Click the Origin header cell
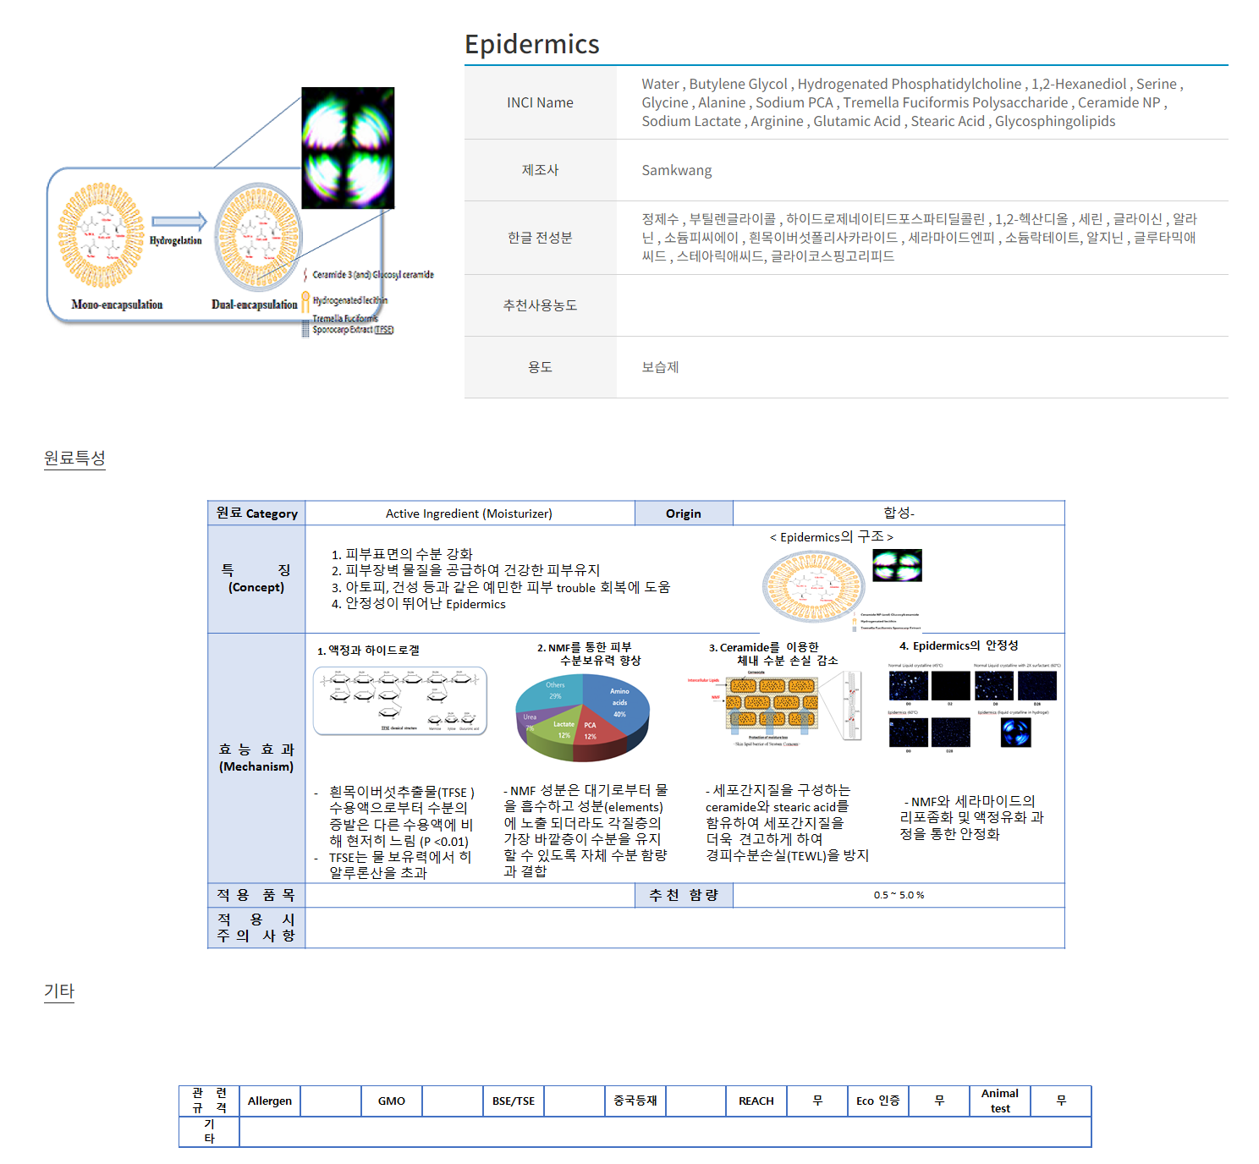The width and height of the screenshot is (1259, 1164). [x=683, y=513]
